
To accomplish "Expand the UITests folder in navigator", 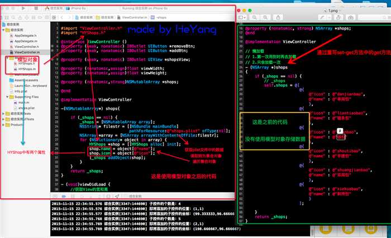I will [x=3, y=119].
